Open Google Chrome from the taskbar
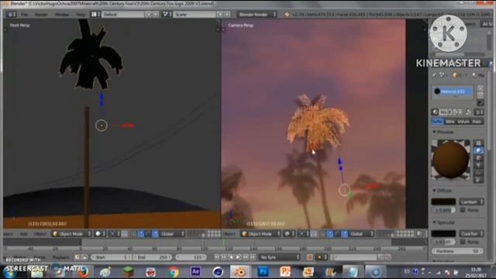Viewport: 496px width, 279px height. pos(173,271)
